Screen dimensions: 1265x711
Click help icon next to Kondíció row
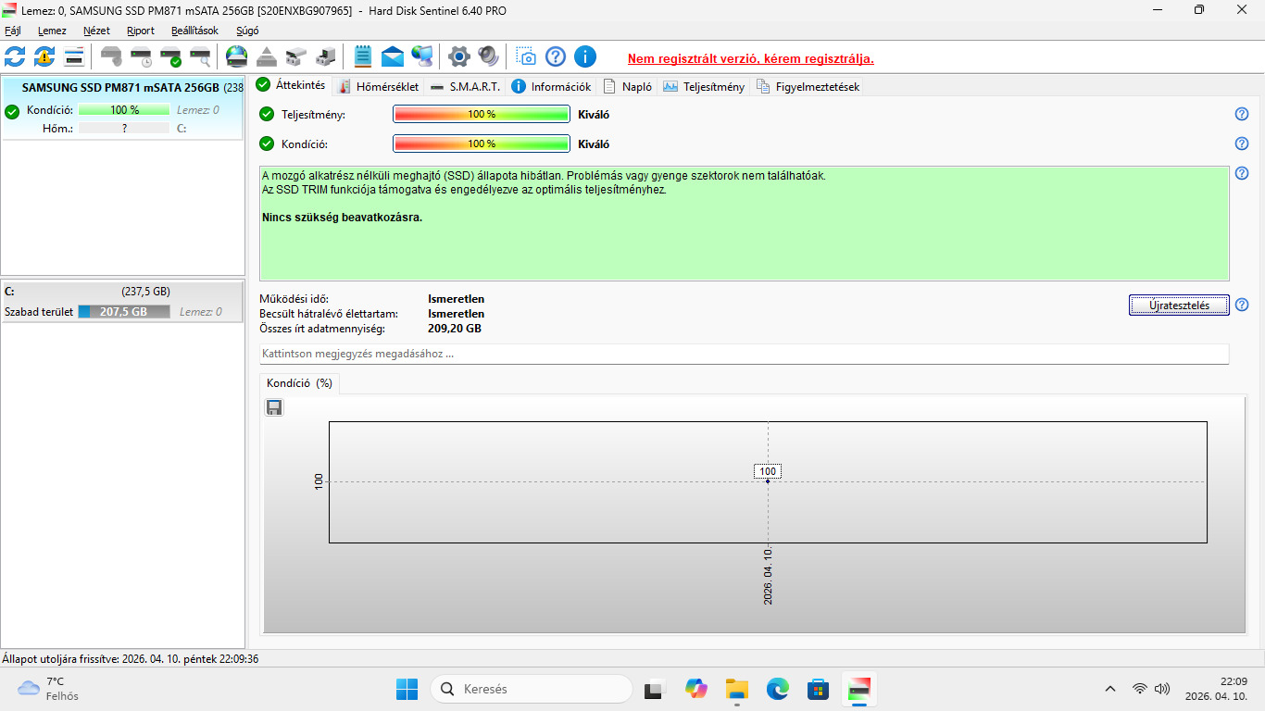tap(1242, 143)
